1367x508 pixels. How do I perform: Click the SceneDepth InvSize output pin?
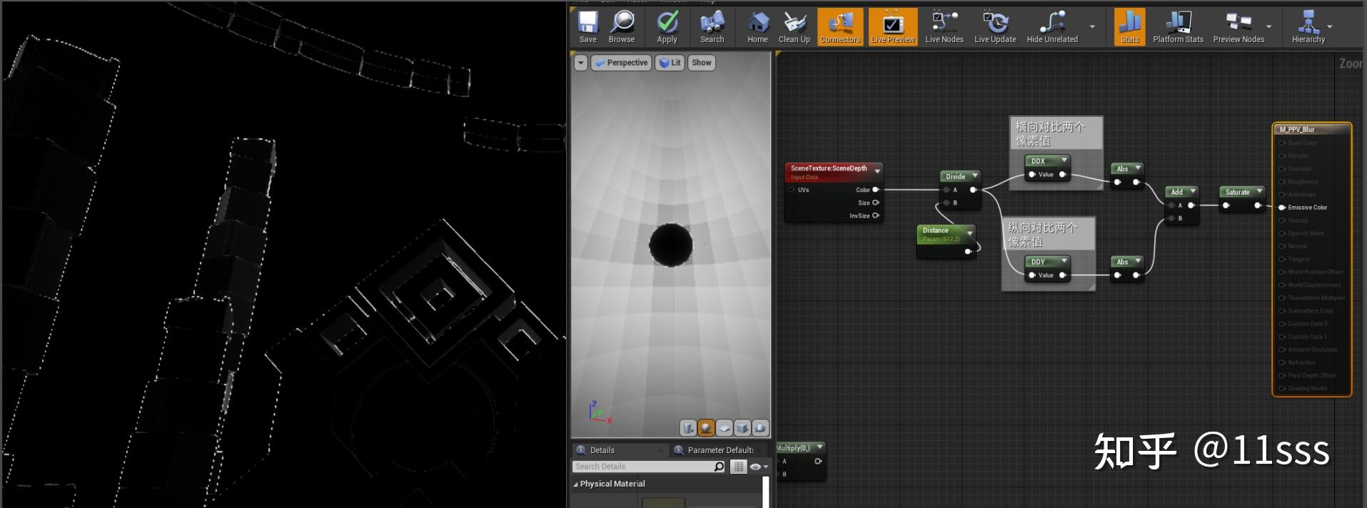[876, 215]
